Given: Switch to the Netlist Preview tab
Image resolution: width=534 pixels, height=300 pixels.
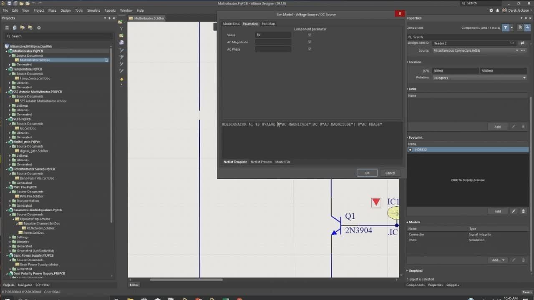Looking at the screenshot, I should [261, 162].
